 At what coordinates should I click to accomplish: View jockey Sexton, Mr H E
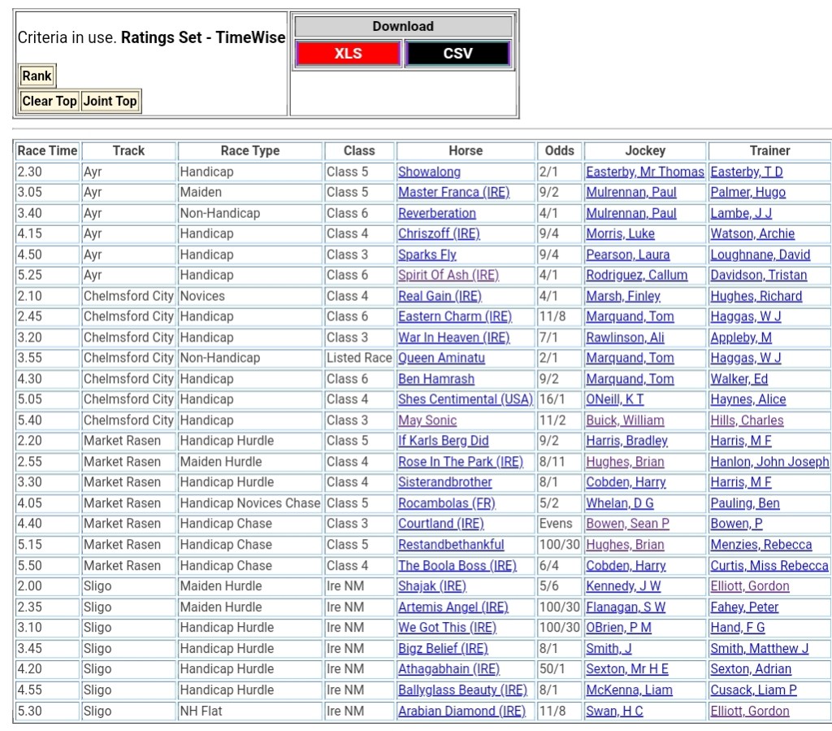point(627,669)
